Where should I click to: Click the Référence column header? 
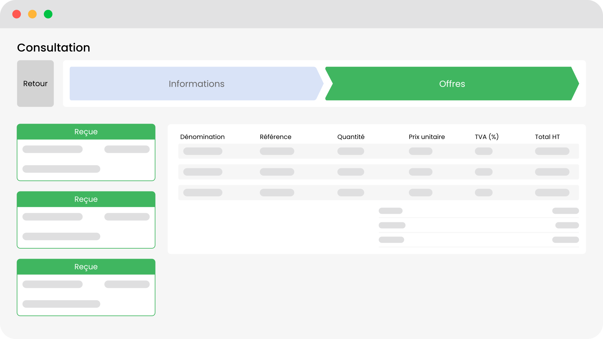pos(275,137)
